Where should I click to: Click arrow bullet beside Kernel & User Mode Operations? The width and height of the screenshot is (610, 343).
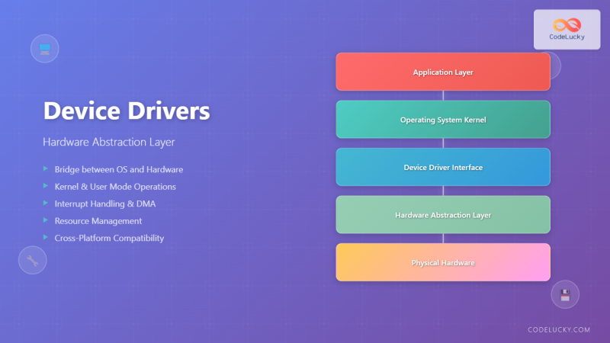(x=46, y=186)
